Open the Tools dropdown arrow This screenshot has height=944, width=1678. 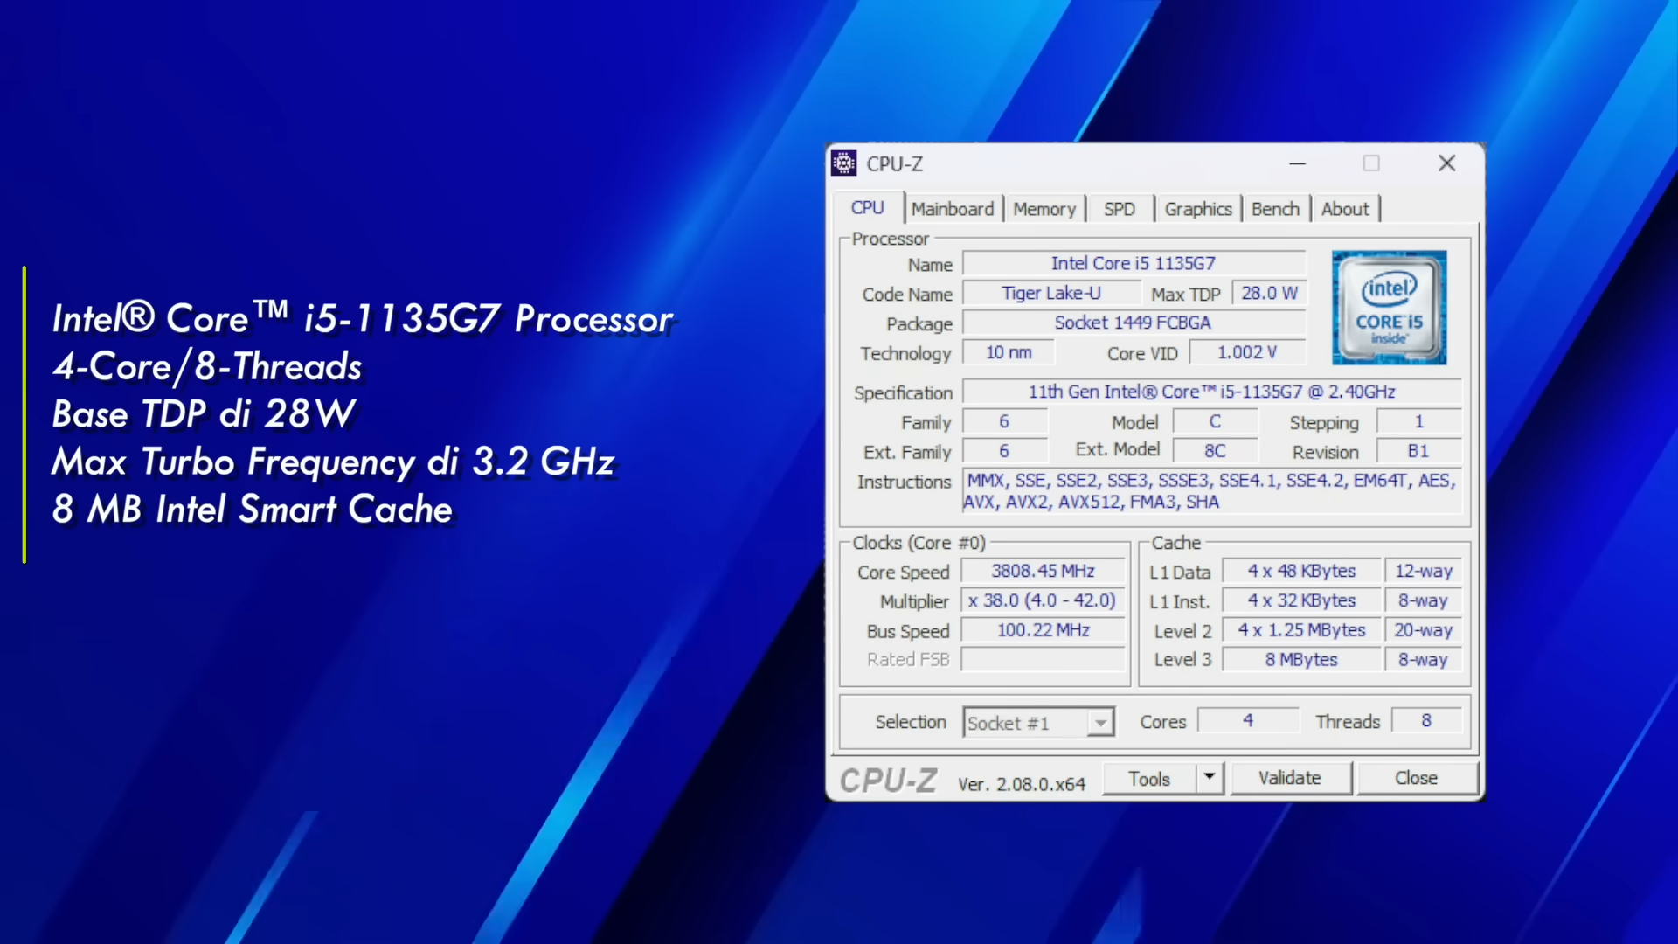point(1210,776)
